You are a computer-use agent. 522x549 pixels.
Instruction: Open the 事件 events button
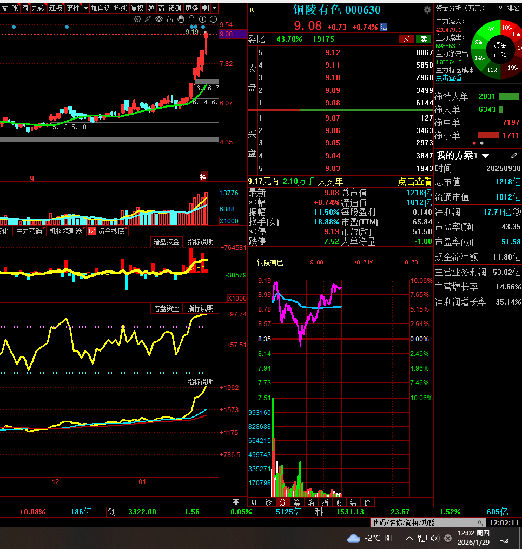(x=73, y=8)
